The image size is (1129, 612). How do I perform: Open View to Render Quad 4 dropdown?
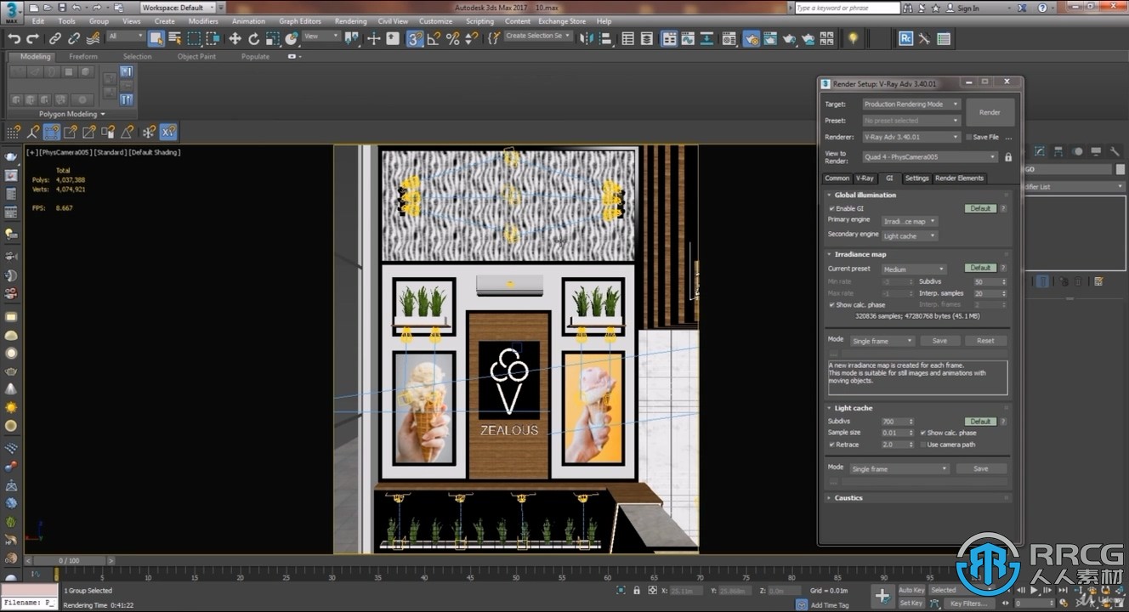(930, 157)
